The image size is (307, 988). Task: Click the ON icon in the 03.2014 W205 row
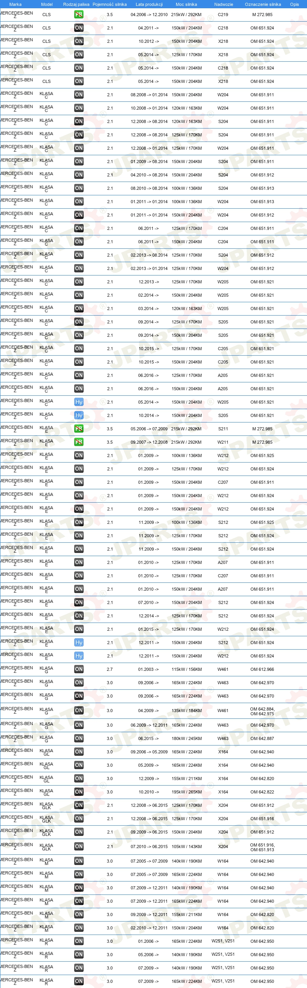tap(79, 309)
